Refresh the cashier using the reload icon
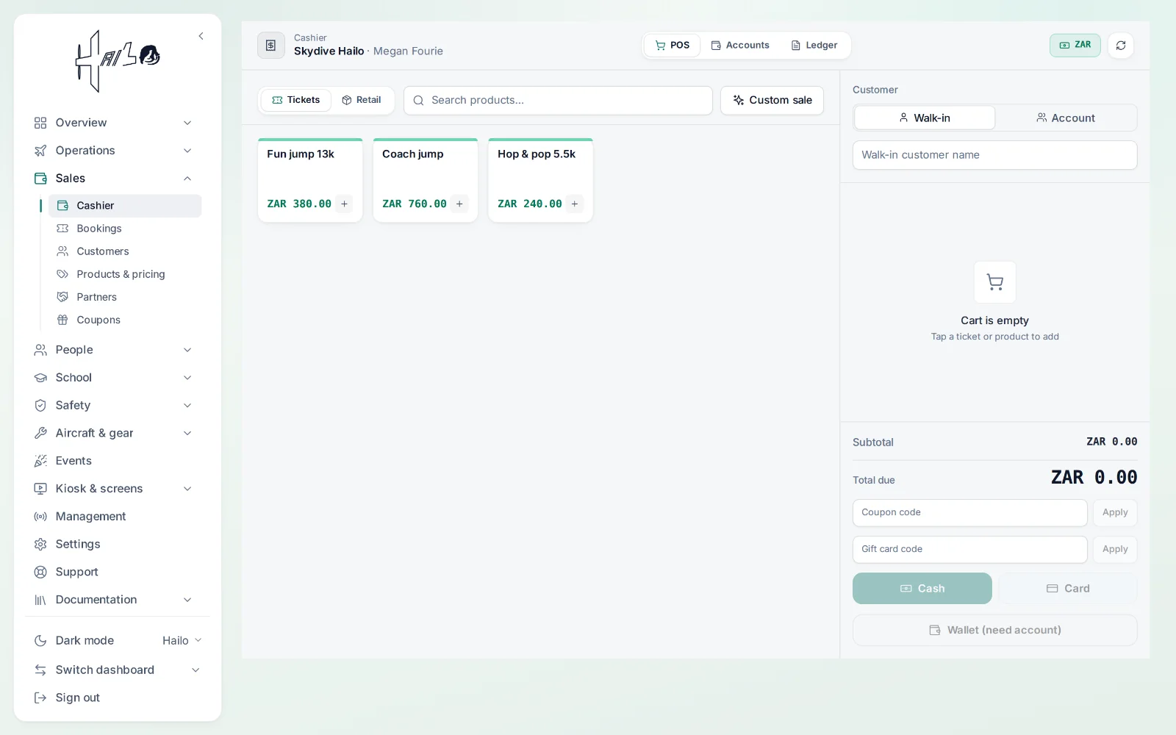 tap(1120, 46)
